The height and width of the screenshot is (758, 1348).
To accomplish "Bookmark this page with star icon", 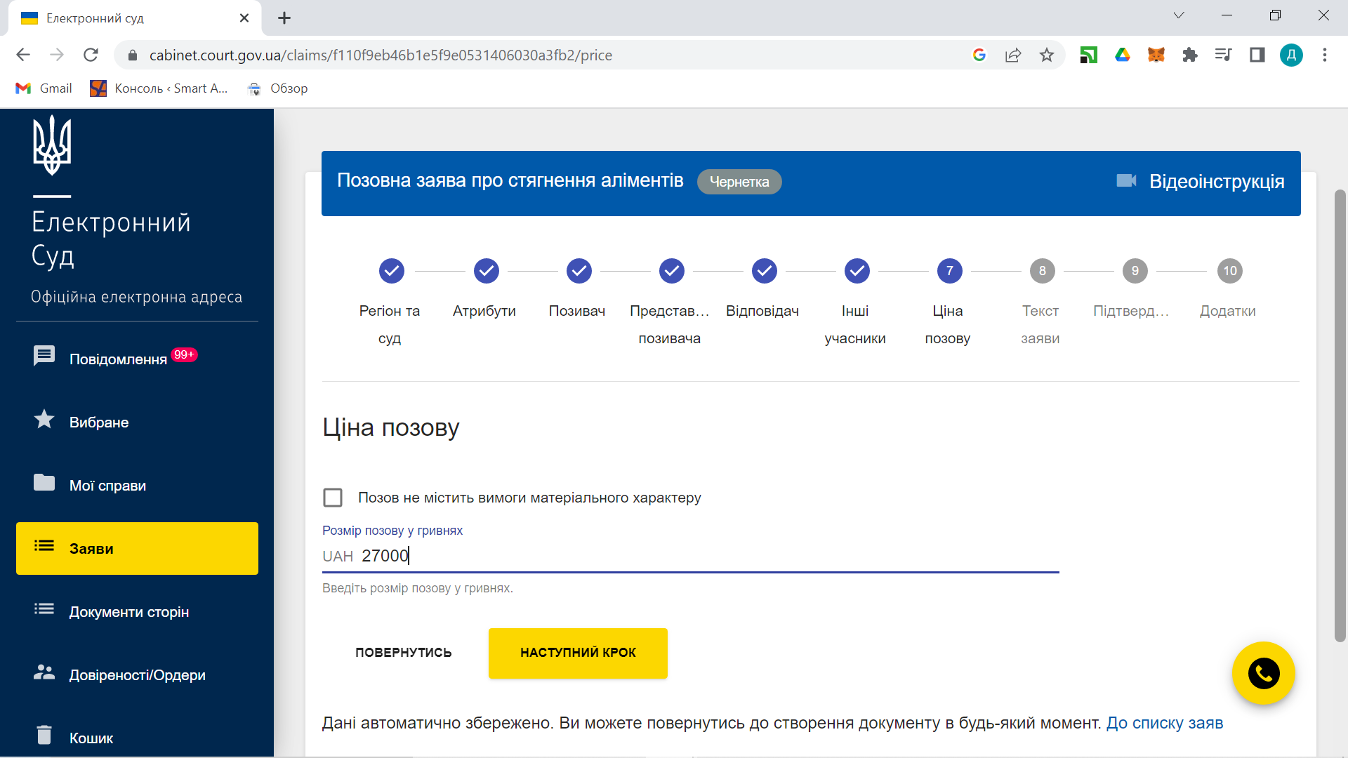I will 1046,55.
